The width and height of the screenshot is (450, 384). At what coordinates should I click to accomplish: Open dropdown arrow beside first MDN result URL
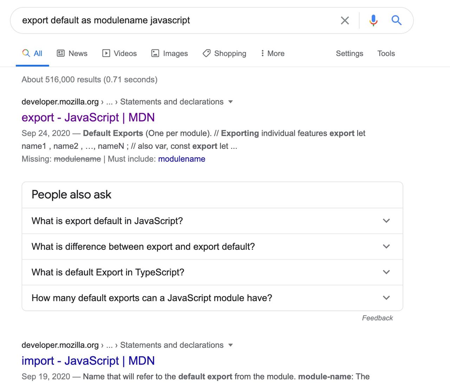click(231, 102)
